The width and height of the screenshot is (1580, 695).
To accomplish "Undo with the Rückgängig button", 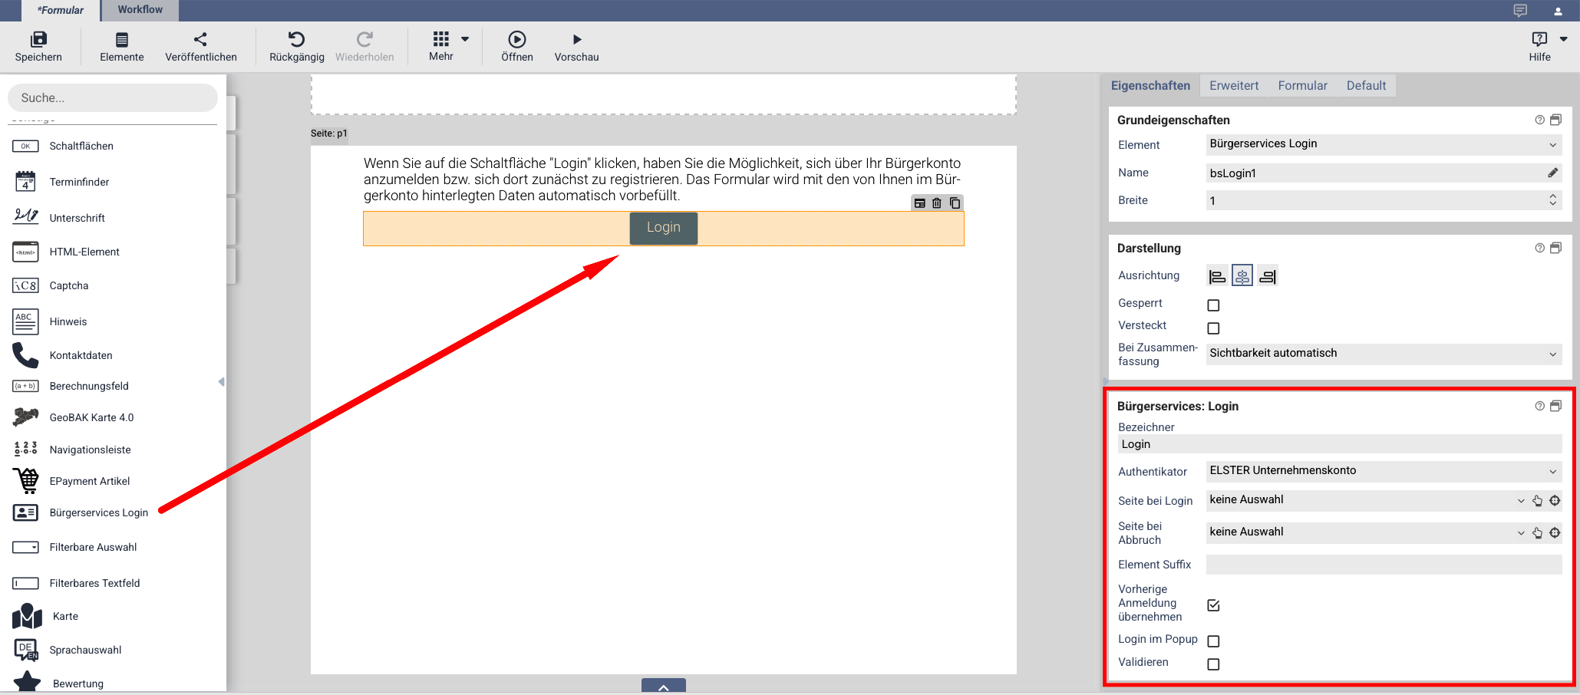I will coord(297,46).
